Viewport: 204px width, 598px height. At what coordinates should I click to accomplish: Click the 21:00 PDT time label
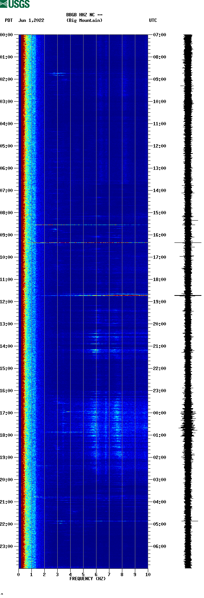[7, 502]
